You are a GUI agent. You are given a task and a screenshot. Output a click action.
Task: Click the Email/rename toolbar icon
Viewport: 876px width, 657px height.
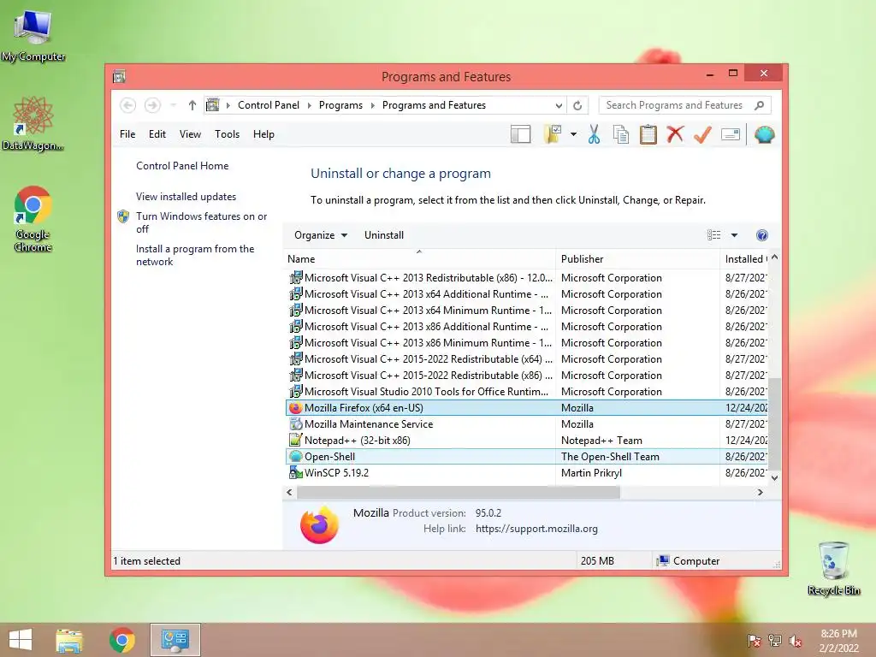click(731, 134)
